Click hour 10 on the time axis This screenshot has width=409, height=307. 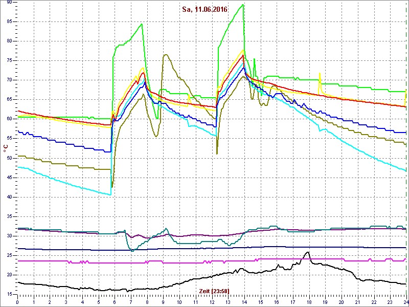pos(179,301)
